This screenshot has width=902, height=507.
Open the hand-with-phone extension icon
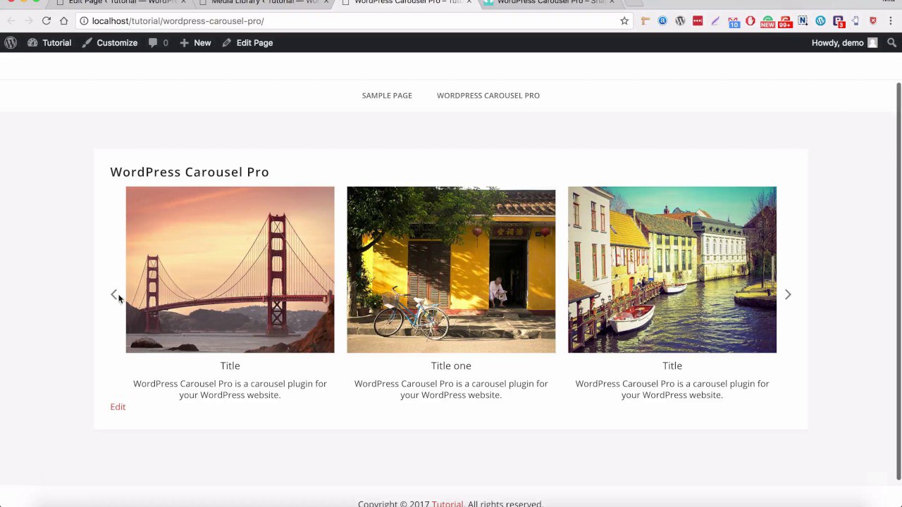point(855,21)
